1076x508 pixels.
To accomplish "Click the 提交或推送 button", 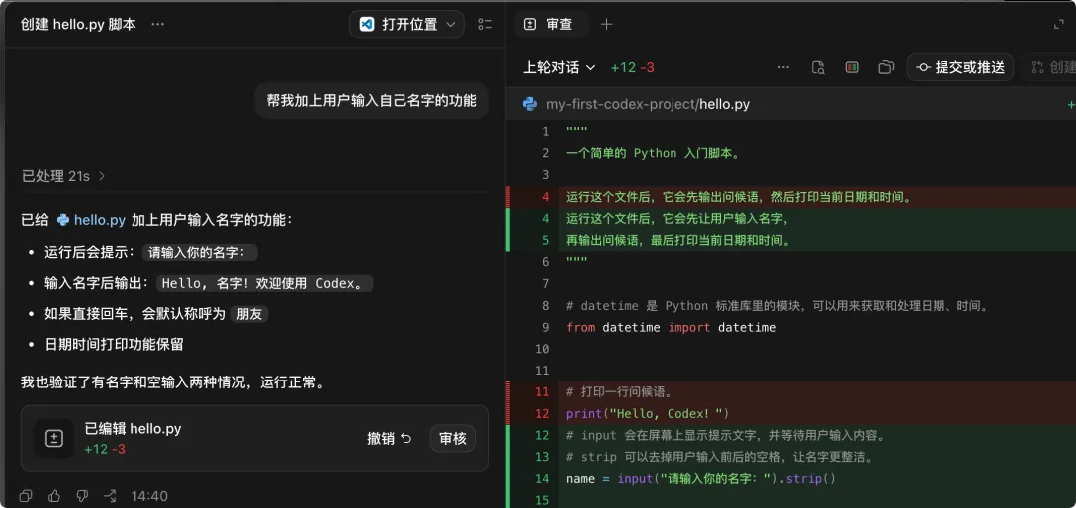I will (960, 67).
